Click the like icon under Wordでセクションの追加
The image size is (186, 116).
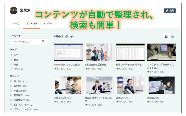62,69
